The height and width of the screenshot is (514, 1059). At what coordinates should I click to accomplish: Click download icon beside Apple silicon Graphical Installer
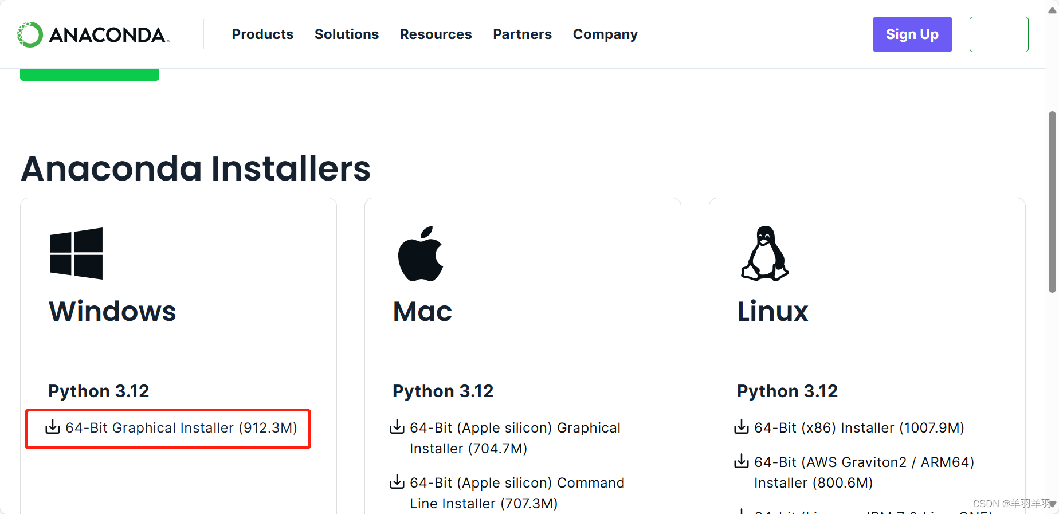397,427
